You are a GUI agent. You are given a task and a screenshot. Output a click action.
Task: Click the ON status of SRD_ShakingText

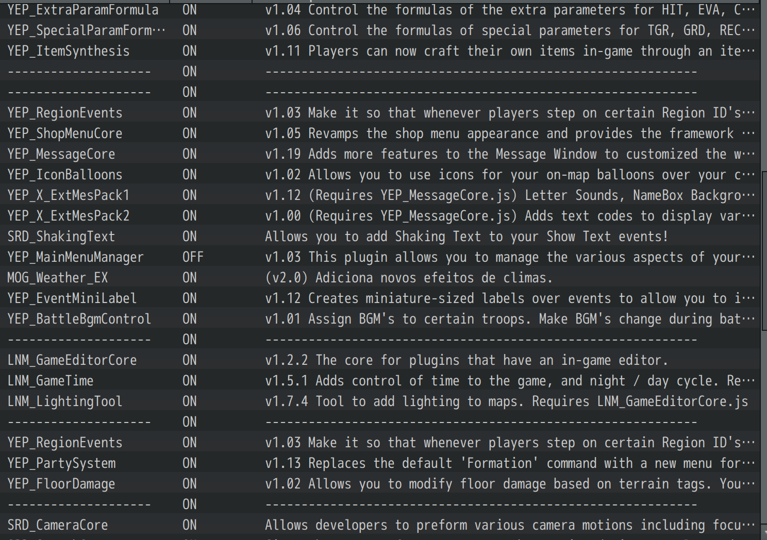[x=189, y=237]
